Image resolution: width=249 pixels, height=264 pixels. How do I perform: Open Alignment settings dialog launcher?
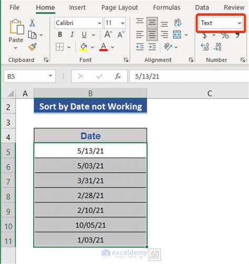(x=191, y=60)
